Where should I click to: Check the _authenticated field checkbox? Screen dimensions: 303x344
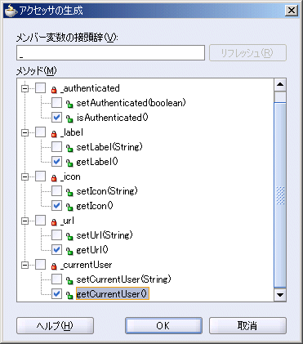click(x=41, y=88)
